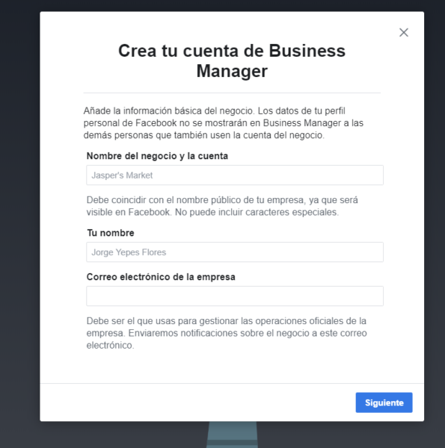Image resolution: width=445 pixels, height=448 pixels.
Task: Click the Siguiente button
Action: [x=384, y=402]
